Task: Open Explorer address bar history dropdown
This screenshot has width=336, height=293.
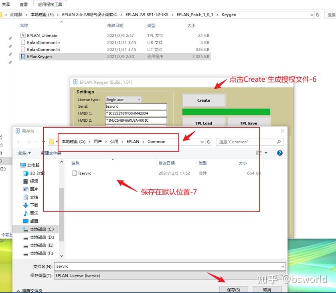Action: pyautogui.click(x=312, y=15)
